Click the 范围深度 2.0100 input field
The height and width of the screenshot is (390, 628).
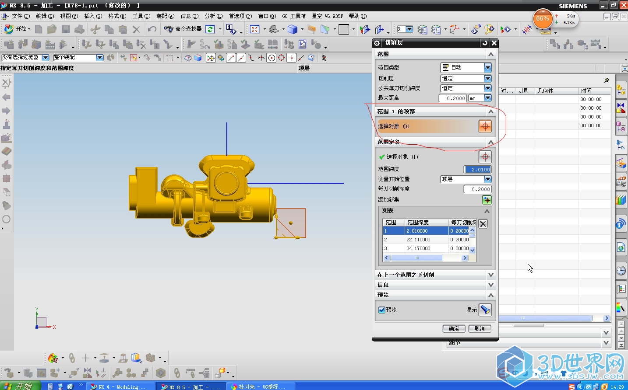point(477,170)
